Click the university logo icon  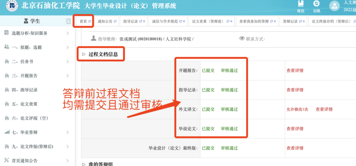(12, 6)
